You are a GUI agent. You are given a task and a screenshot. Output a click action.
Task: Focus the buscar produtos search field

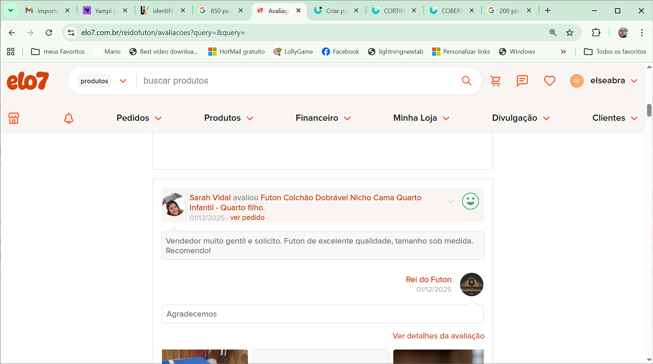[x=296, y=81]
